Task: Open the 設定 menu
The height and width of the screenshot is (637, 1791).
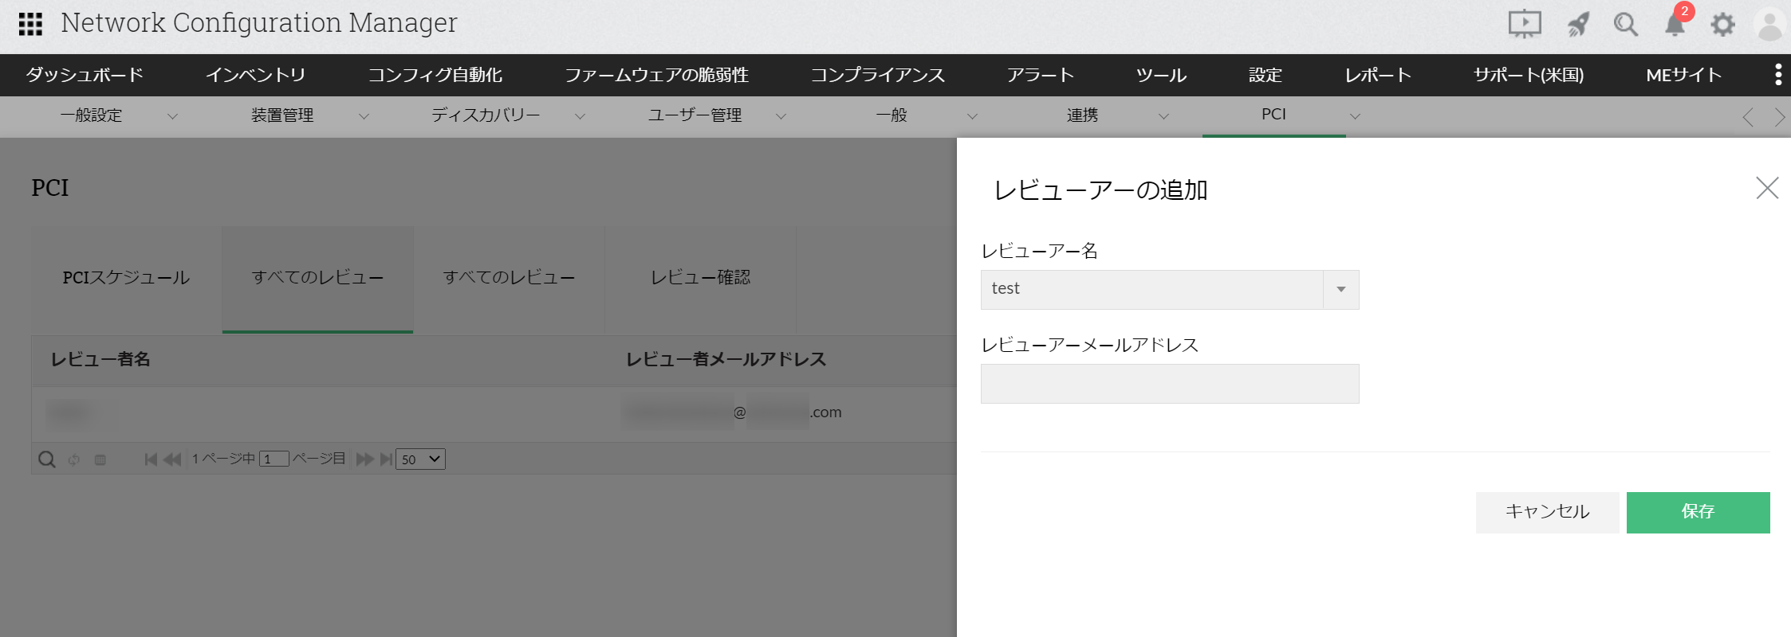Action: tap(1266, 75)
